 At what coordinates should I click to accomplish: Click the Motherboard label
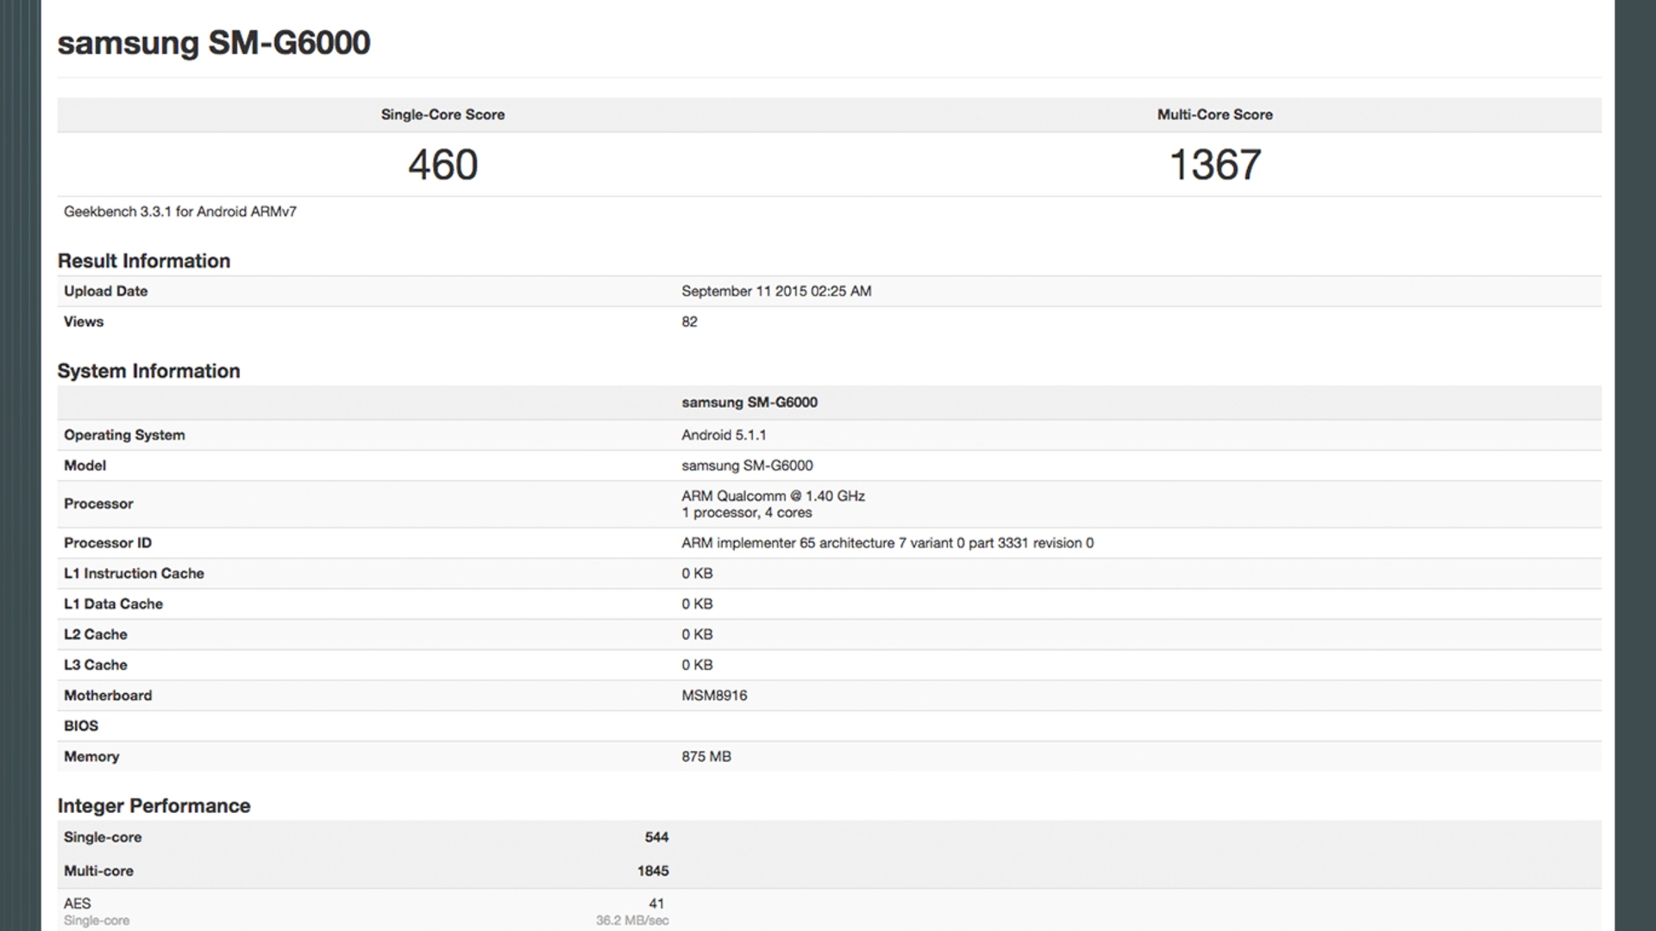tap(108, 696)
